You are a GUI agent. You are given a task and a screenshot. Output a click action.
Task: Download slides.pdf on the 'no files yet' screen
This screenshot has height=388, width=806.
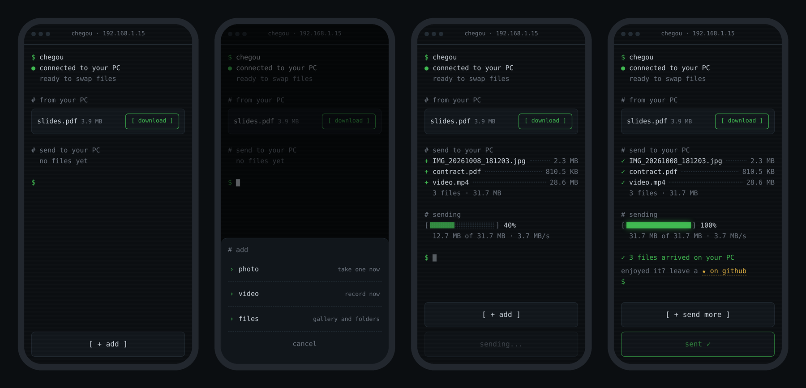tap(152, 121)
